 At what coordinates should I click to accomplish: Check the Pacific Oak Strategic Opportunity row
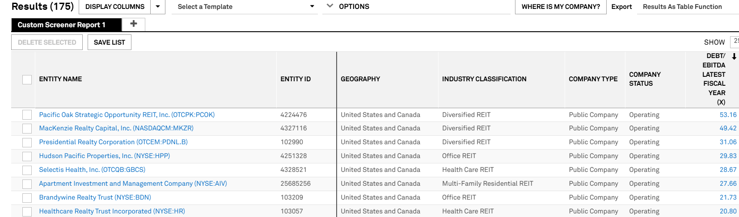pyautogui.click(x=27, y=115)
